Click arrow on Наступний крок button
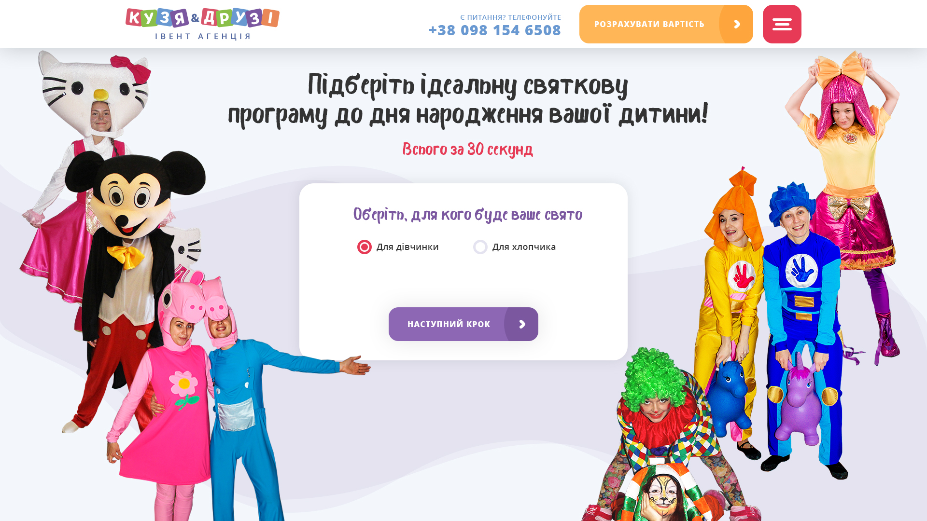 [522, 324]
